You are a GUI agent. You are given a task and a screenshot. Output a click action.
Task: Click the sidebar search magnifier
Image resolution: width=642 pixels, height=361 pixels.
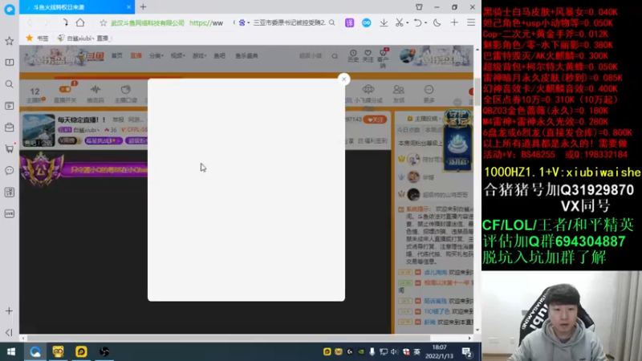tap(9, 84)
